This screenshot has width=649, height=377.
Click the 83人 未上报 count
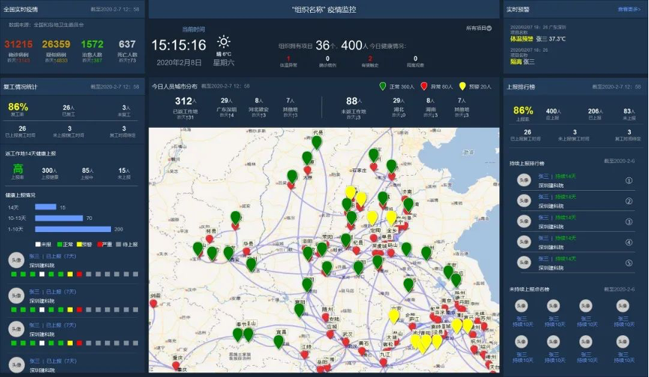[x=629, y=111]
